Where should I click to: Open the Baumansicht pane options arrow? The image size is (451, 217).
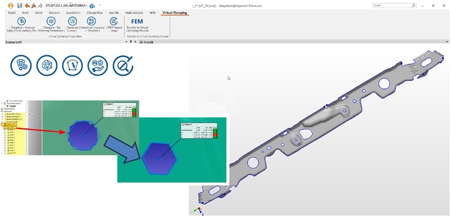click(127, 42)
